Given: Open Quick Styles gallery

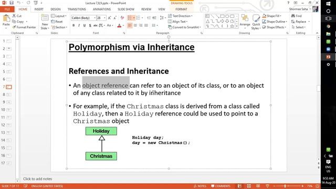Looking at the screenshot, I should [256, 22].
